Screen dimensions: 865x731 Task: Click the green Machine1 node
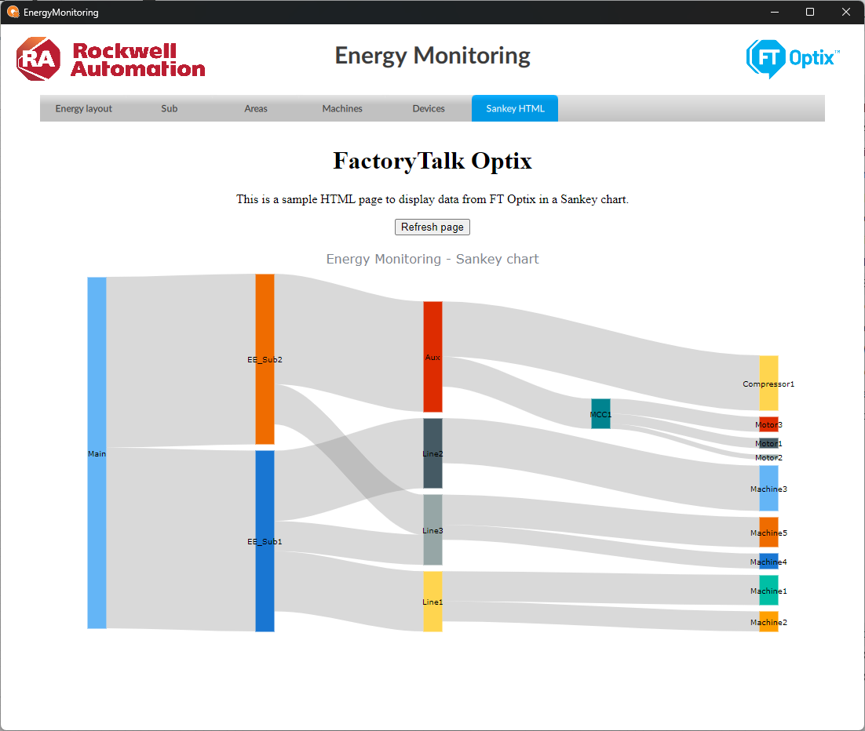coord(768,591)
